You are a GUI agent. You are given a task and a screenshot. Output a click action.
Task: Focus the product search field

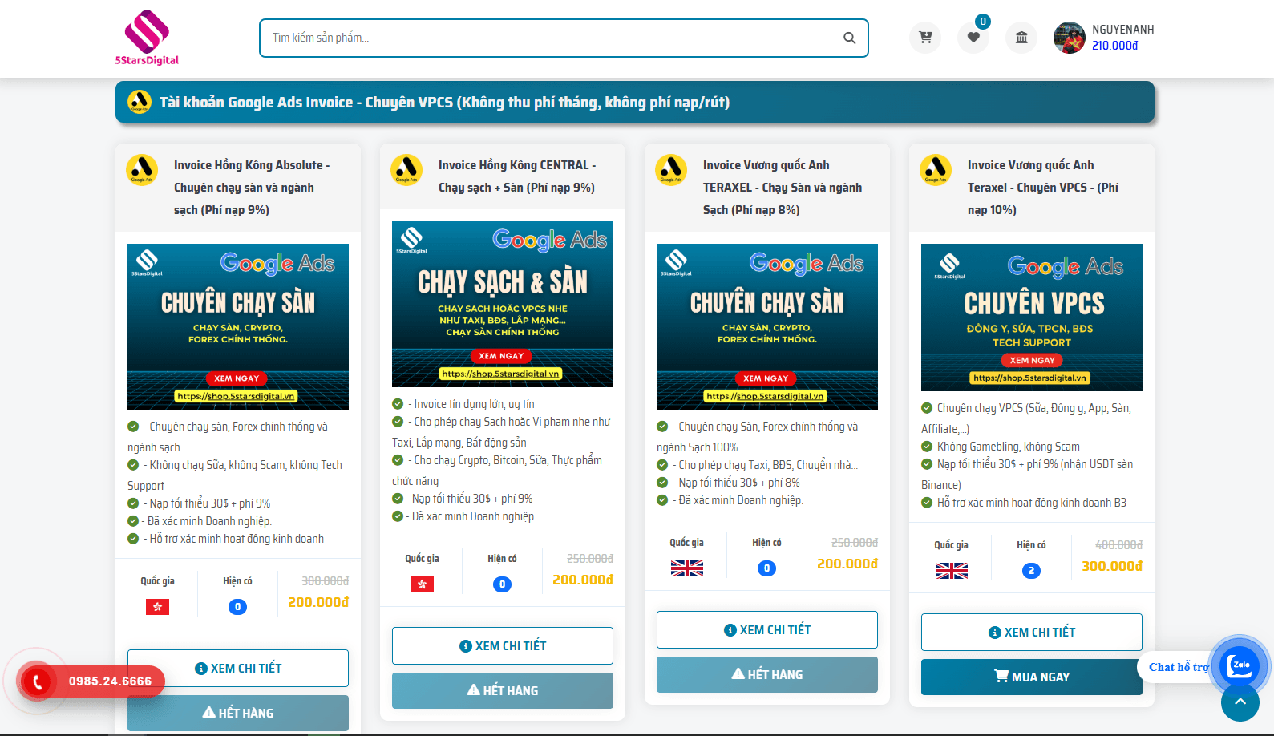564,38
